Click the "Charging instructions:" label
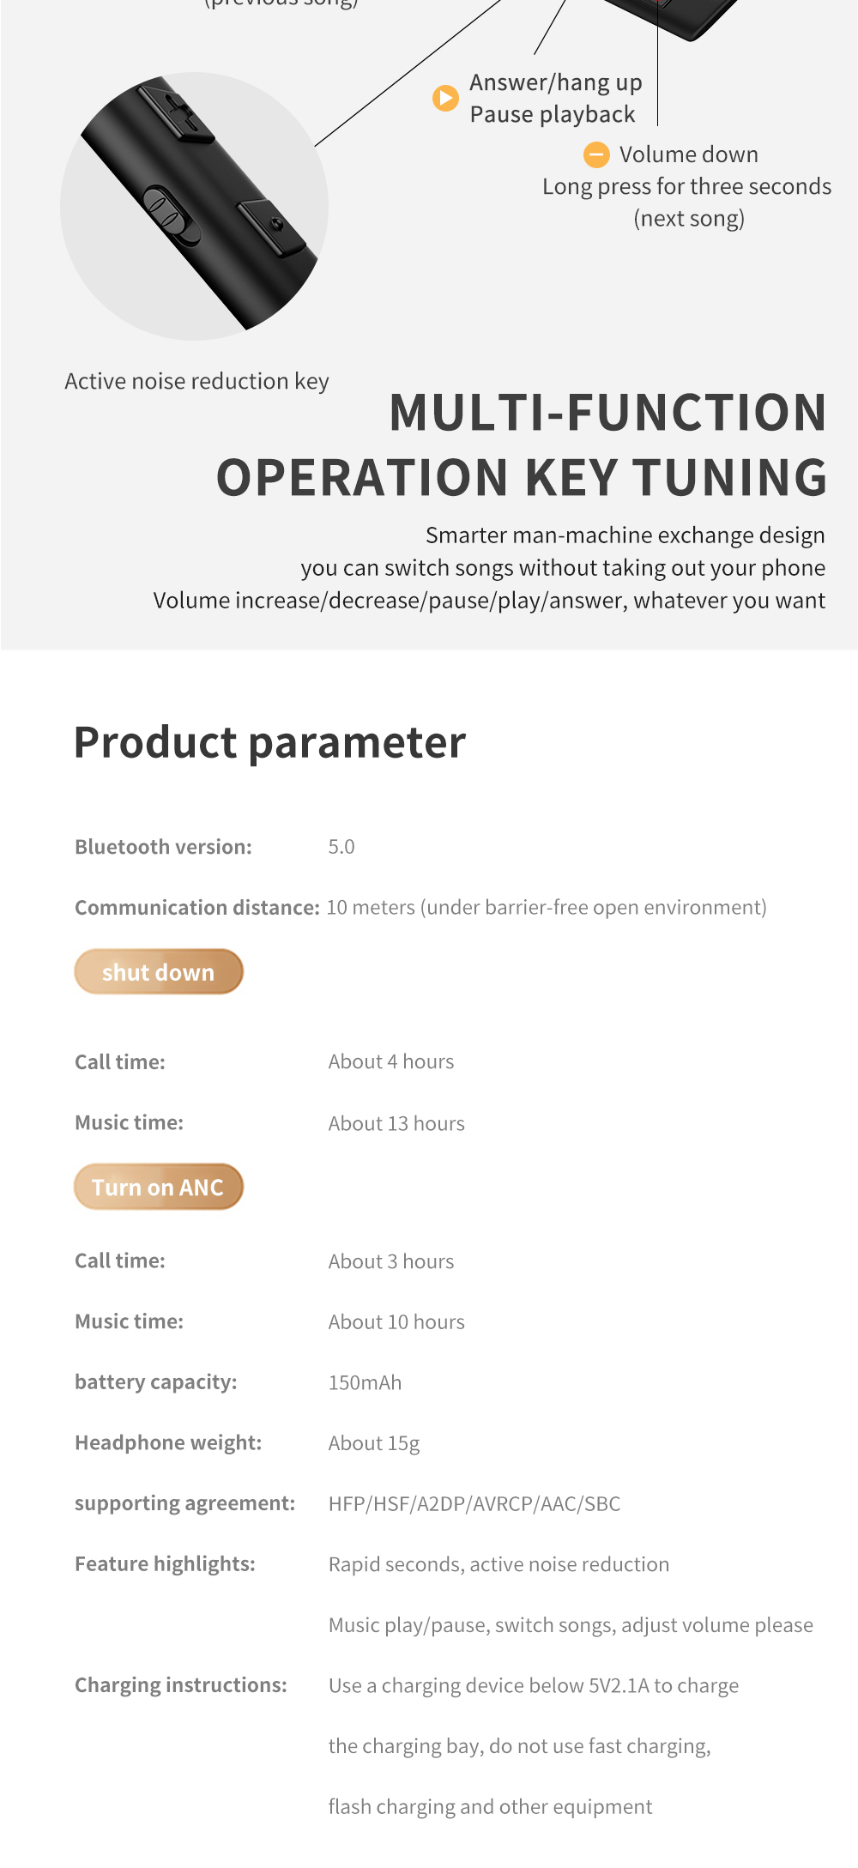 pyautogui.click(x=180, y=1685)
